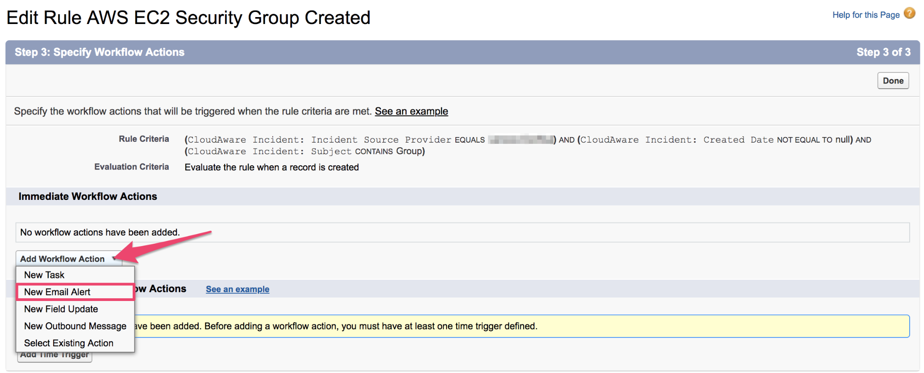Viewport: 924px width, 373px height.
Task: Click the 'No workflow actions have been added' box
Action: (462, 232)
